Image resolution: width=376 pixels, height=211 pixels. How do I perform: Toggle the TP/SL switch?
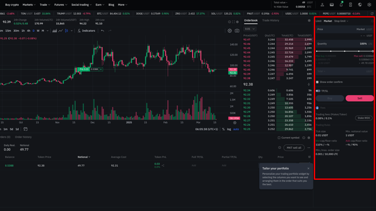318,91
